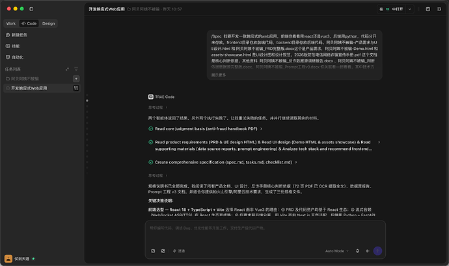Click the 前端选型 — React 18 + TypeScript line
This screenshot has height=266, width=449.
pos(185,210)
